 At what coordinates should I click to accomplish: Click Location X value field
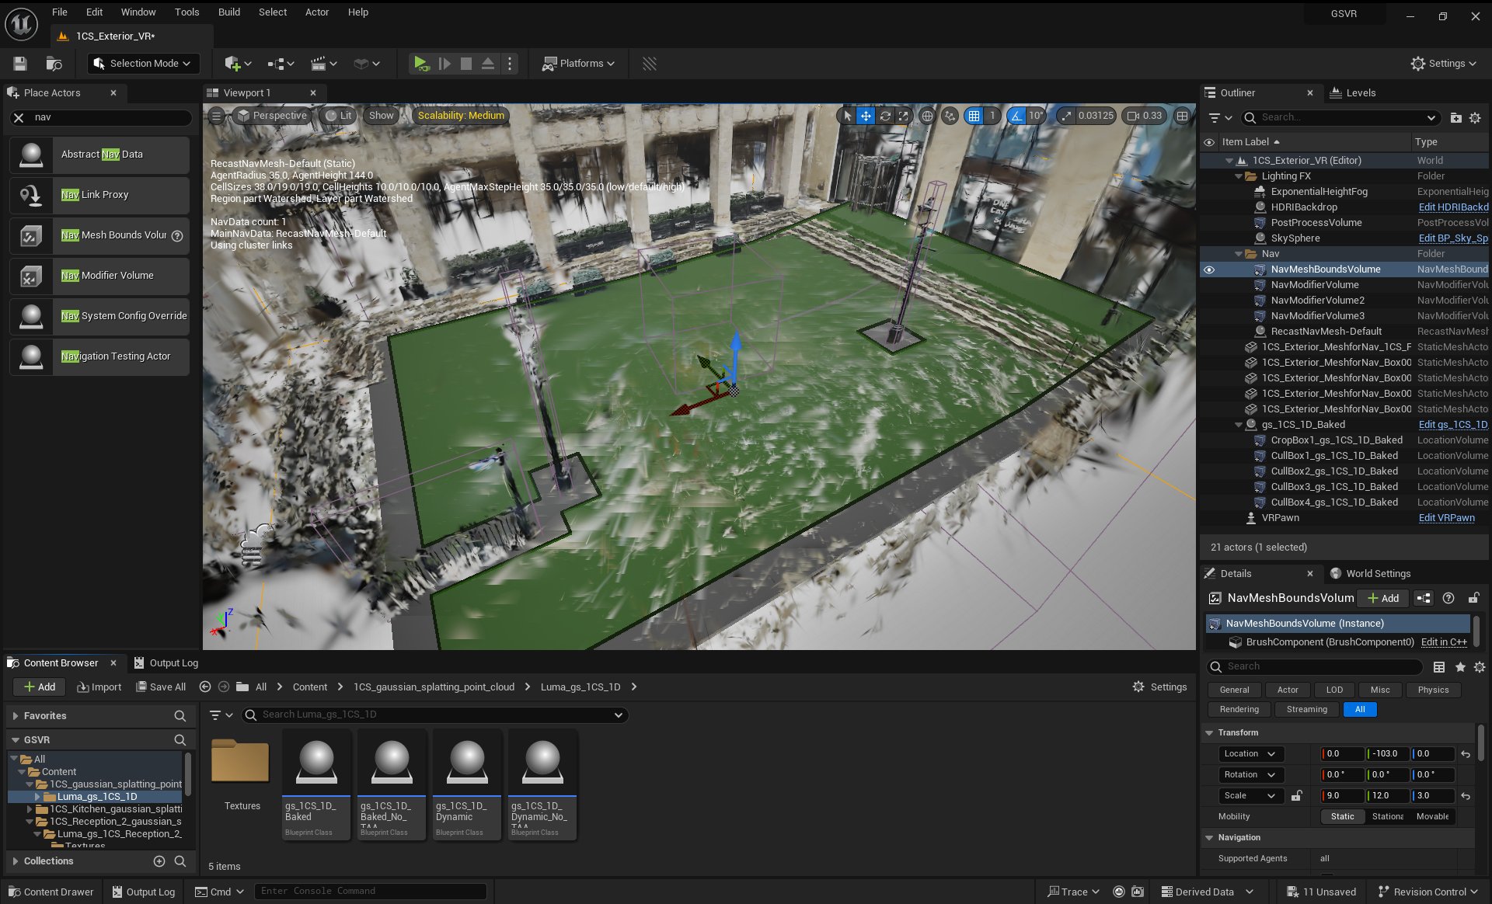point(1343,754)
